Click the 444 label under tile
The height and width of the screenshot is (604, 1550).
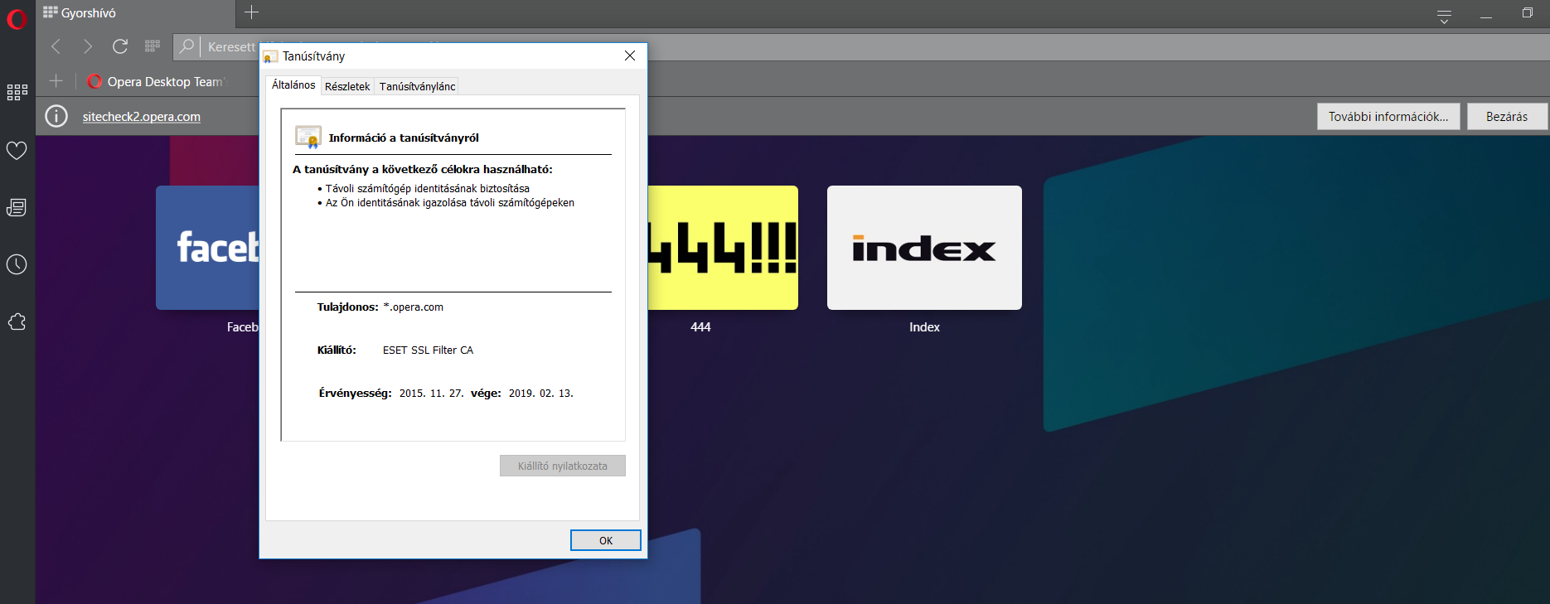tap(700, 327)
